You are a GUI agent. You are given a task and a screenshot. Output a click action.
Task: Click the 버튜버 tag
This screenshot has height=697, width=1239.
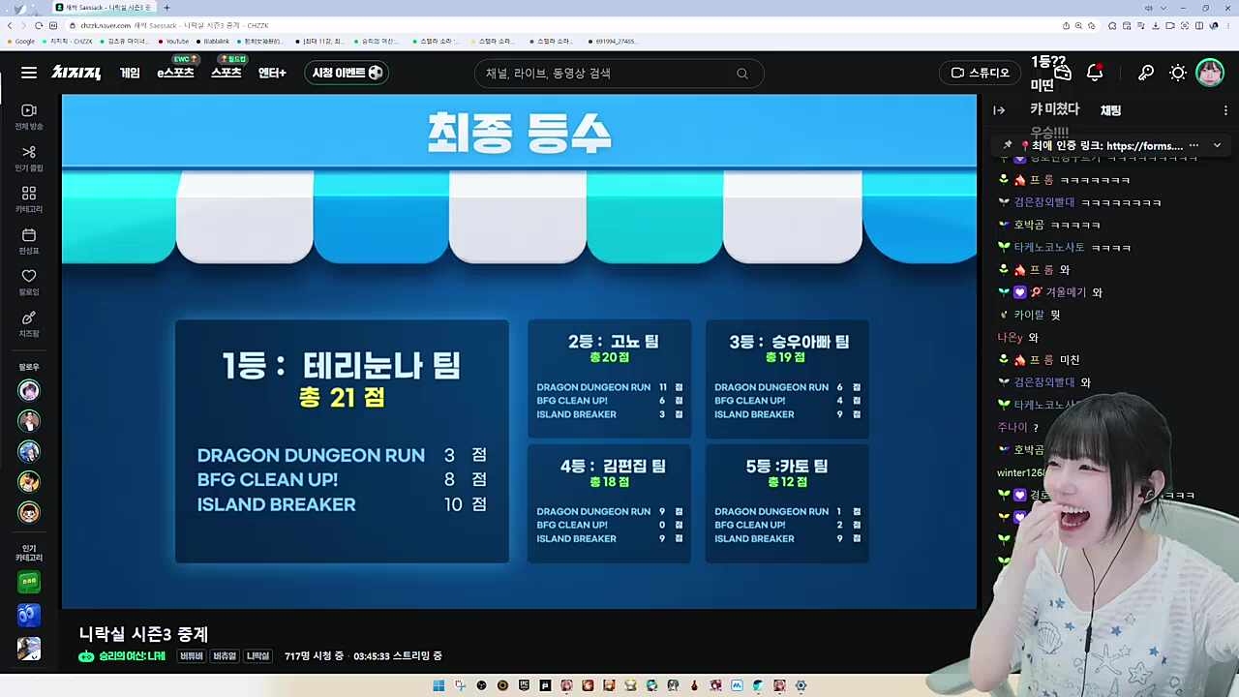click(x=192, y=656)
